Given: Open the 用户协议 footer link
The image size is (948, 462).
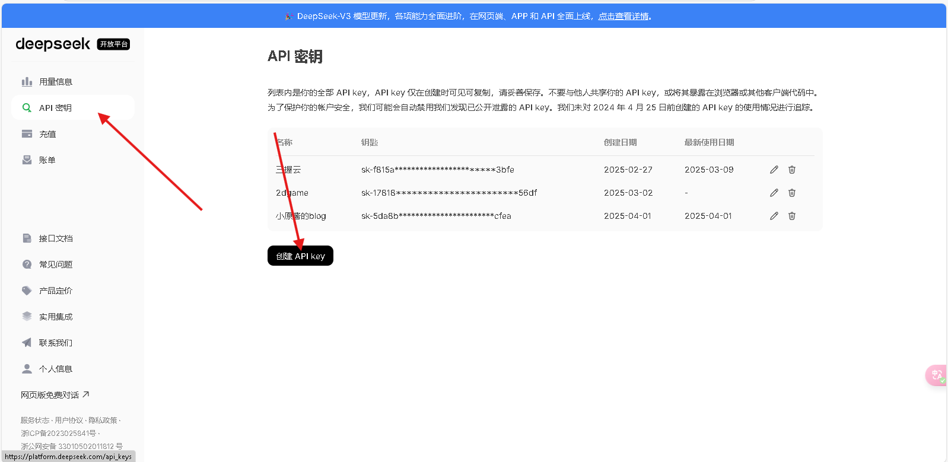Looking at the screenshot, I should pyautogui.click(x=69, y=420).
